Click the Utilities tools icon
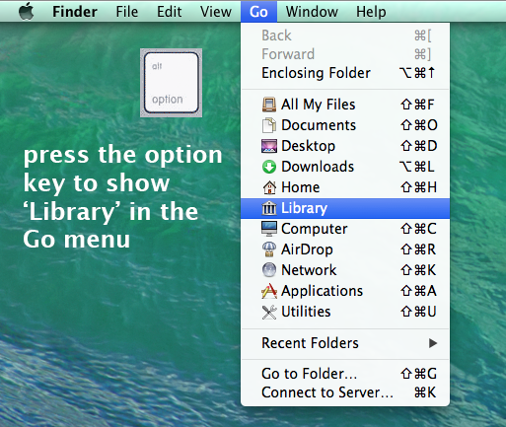Screen dimensions: 506x427 click(x=269, y=312)
